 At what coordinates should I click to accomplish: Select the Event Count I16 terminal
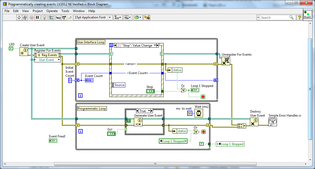click(89, 80)
